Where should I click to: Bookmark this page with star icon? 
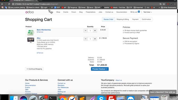(x=164, y=4)
